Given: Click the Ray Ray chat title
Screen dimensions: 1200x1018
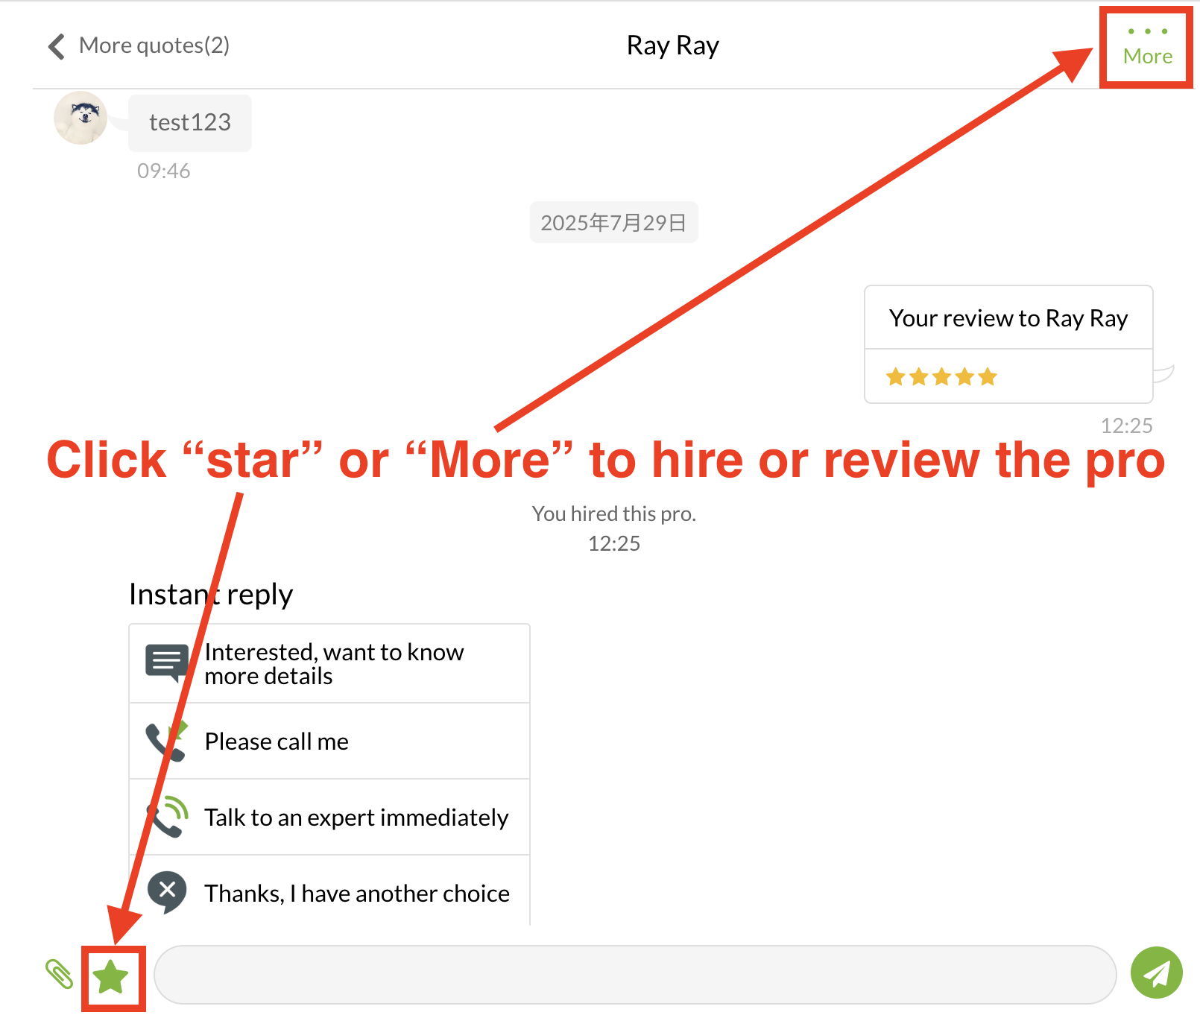Looking at the screenshot, I should click(672, 46).
